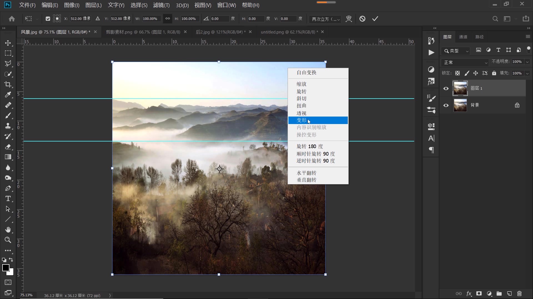Select the Crop tool
The width and height of the screenshot is (533, 299).
tap(8, 84)
